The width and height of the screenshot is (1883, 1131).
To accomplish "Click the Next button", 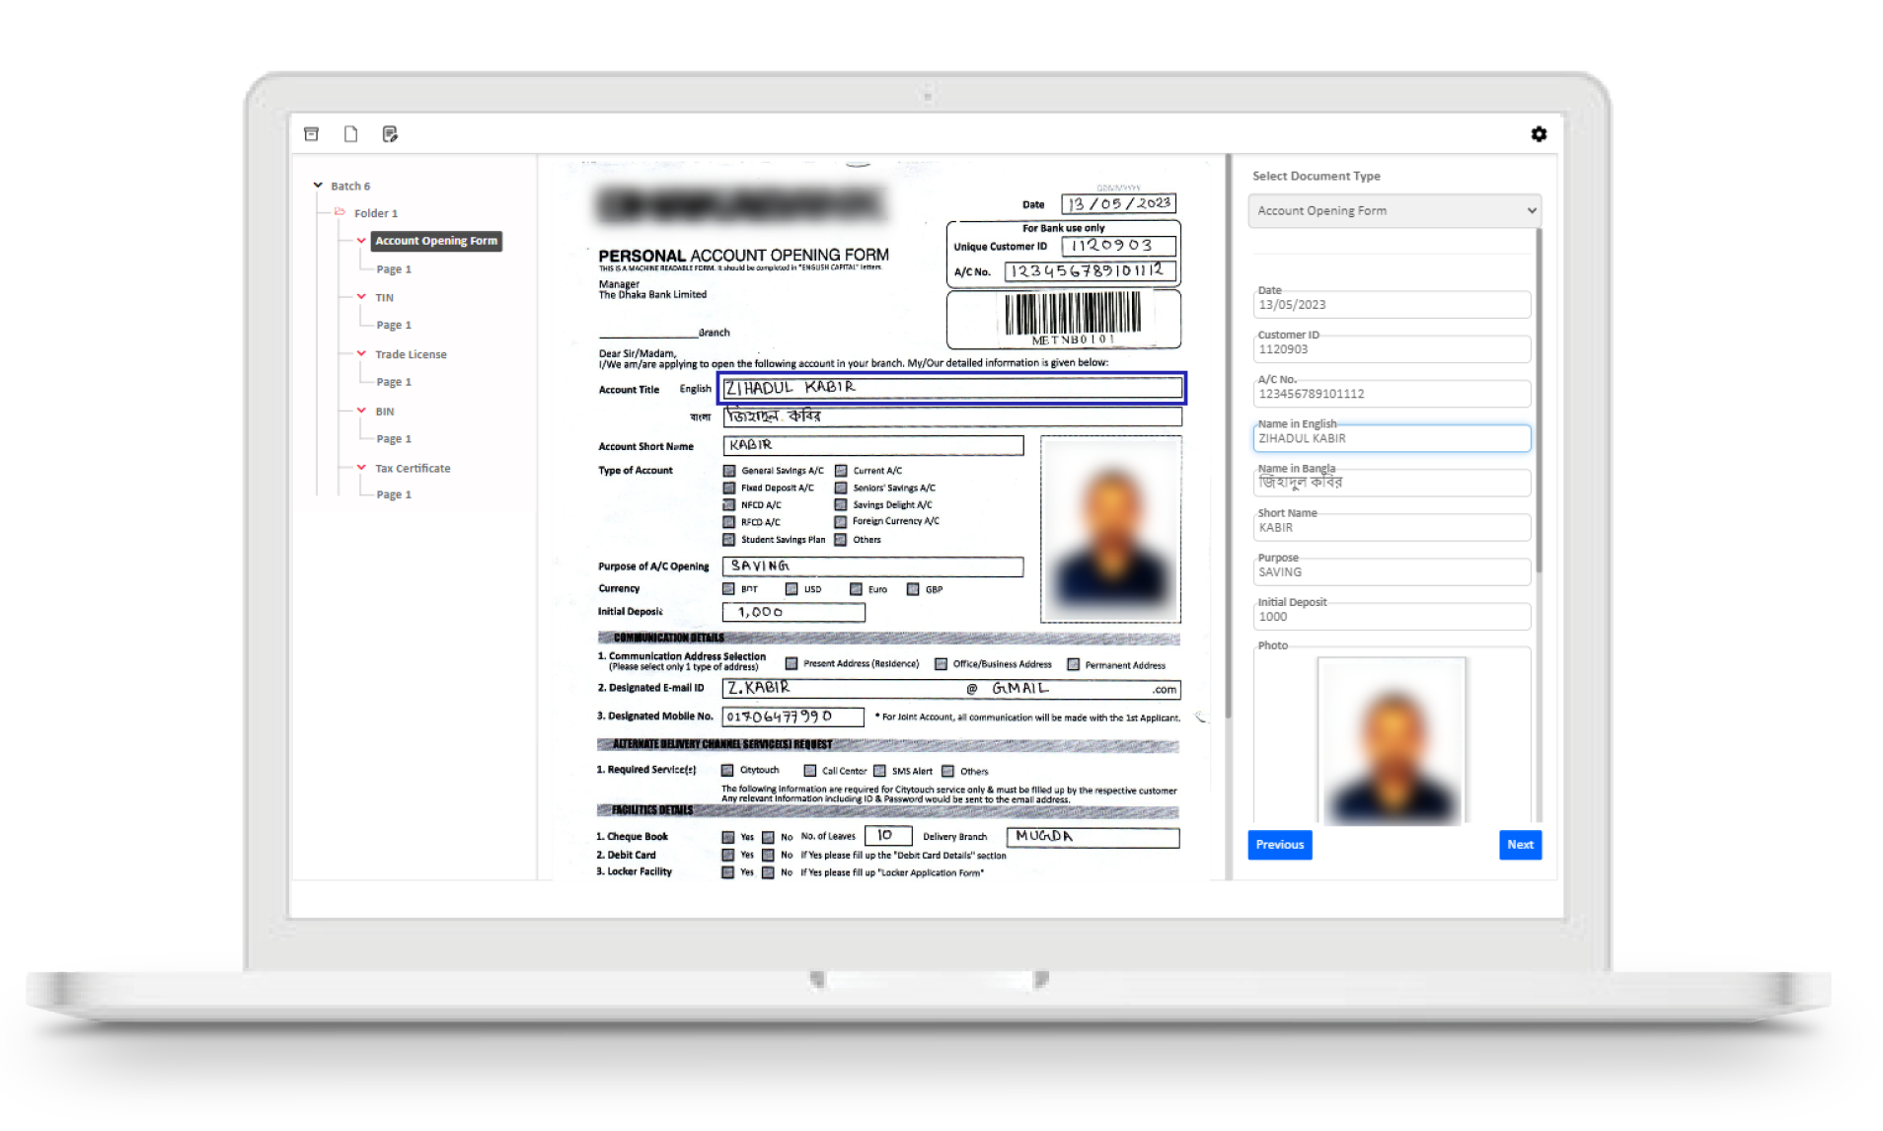I will (1520, 845).
